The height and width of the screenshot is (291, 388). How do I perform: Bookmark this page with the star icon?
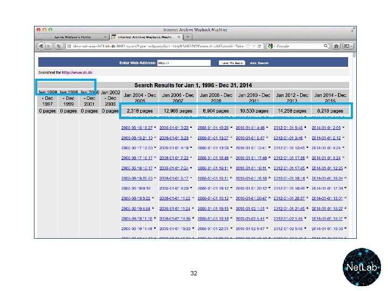pyautogui.click(x=248, y=46)
